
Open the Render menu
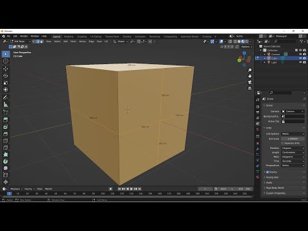[x=24, y=37]
